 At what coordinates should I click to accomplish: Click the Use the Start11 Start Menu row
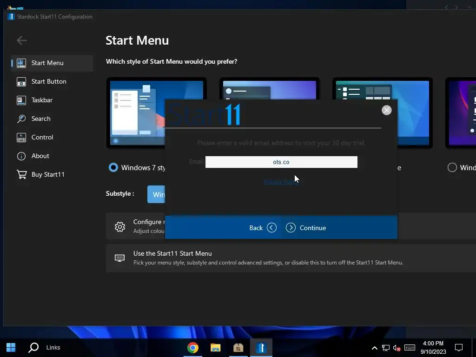[291, 258]
